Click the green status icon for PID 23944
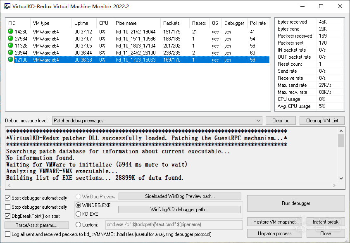 point(10,52)
